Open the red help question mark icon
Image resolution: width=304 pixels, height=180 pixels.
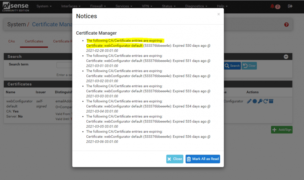point(286,25)
